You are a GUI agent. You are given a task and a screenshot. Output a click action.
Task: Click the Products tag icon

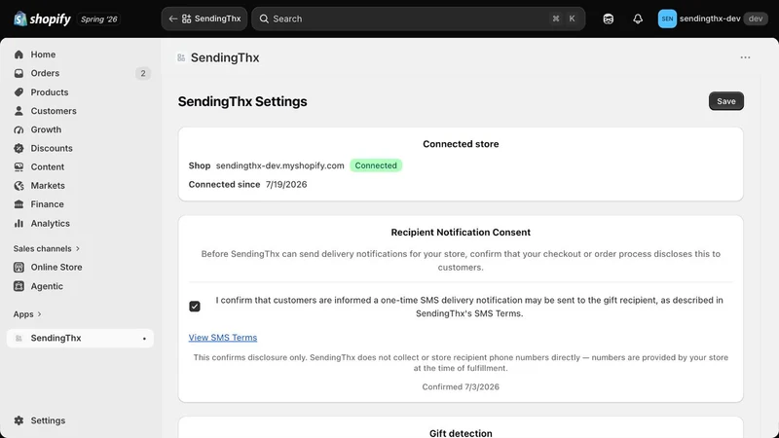[19, 92]
